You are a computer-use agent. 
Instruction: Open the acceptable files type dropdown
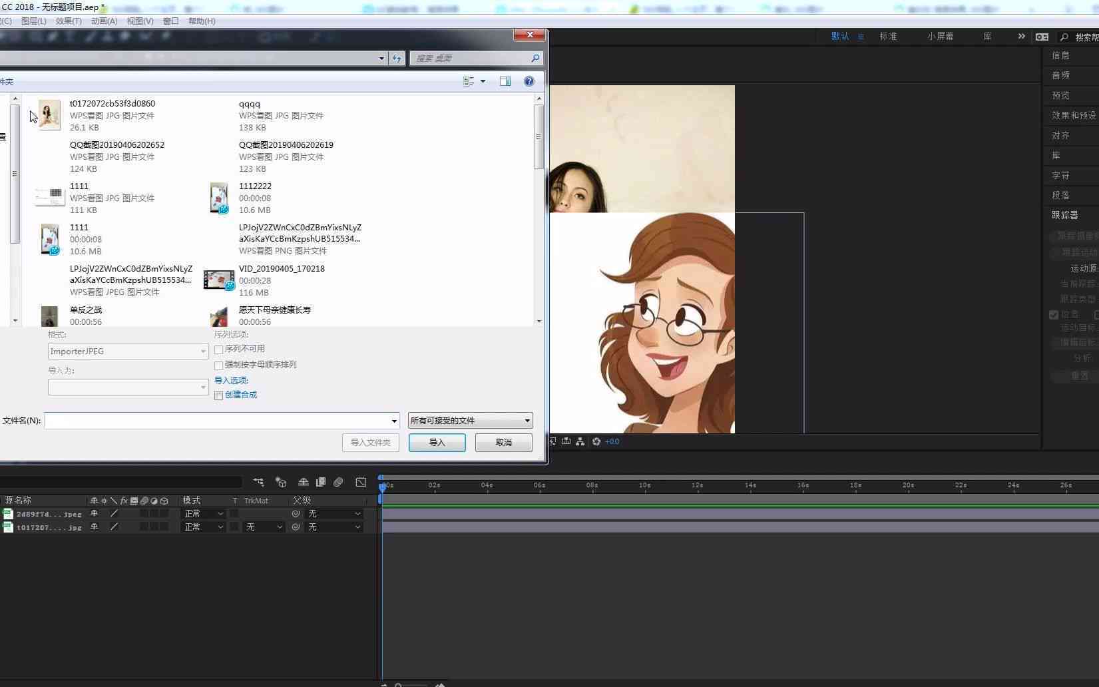tap(470, 421)
